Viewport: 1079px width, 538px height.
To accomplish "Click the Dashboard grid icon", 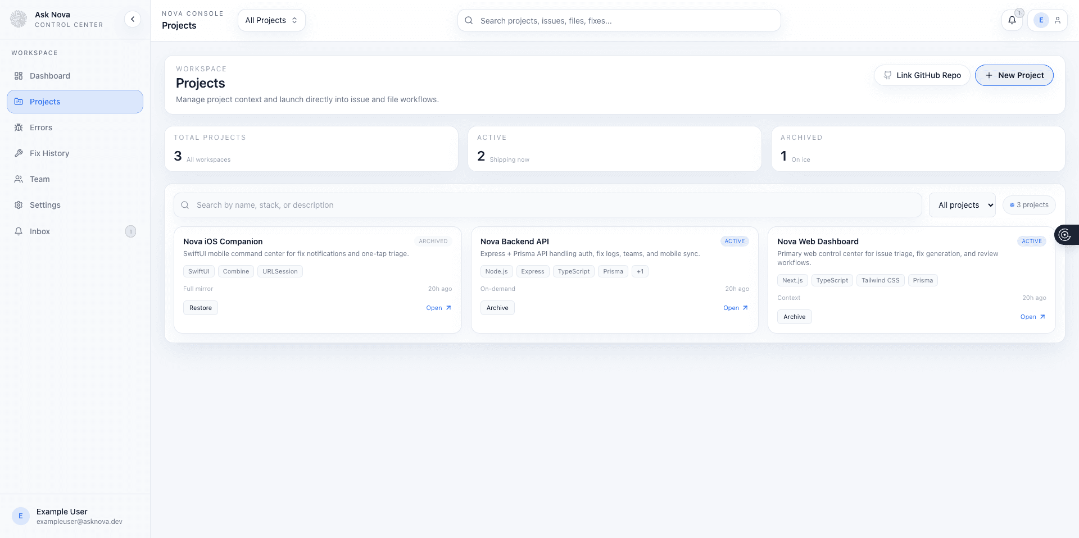I will [19, 75].
